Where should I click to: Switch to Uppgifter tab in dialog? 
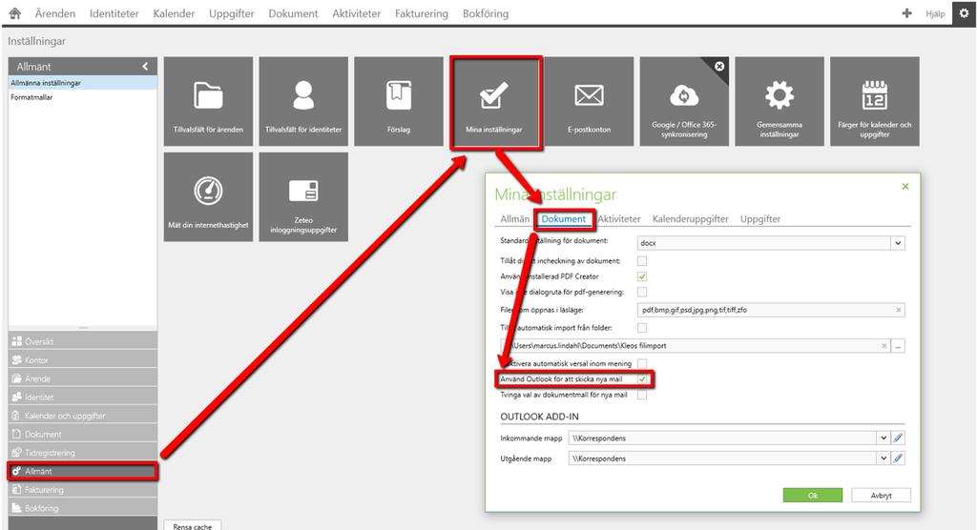pos(760,218)
